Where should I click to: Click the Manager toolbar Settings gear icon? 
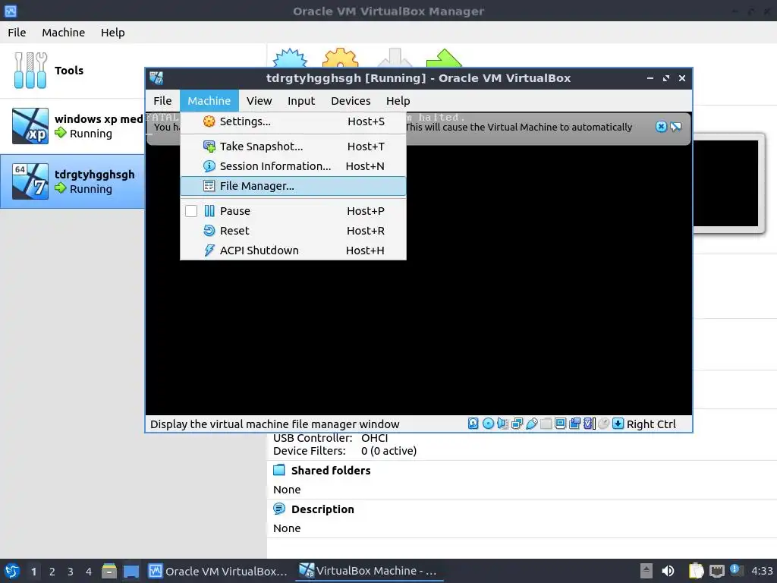pos(341,58)
